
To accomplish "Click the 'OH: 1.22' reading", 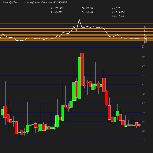I will coord(118,12).
